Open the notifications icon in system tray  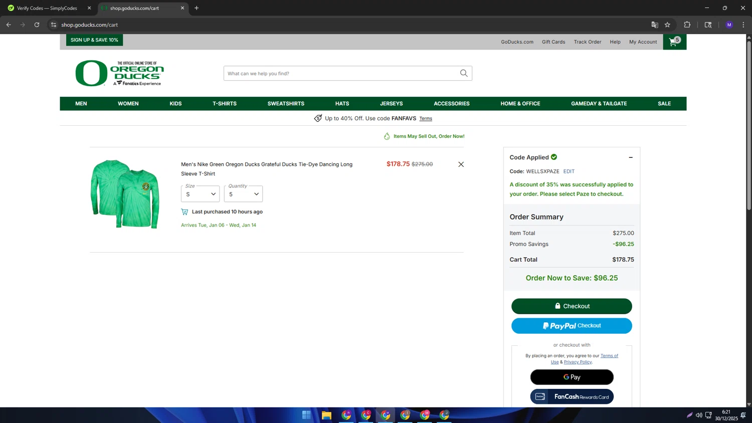[x=743, y=415]
